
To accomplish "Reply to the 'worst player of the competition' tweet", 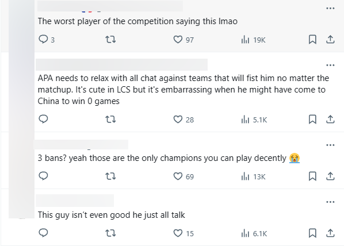I will click(x=46, y=40).
